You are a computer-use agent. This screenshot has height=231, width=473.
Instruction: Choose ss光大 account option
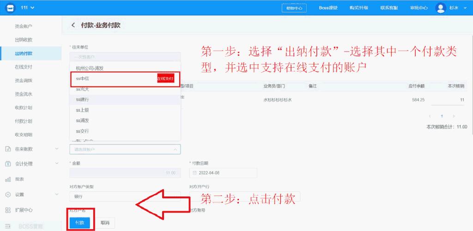pyautogui.click(x=125, y=89)
